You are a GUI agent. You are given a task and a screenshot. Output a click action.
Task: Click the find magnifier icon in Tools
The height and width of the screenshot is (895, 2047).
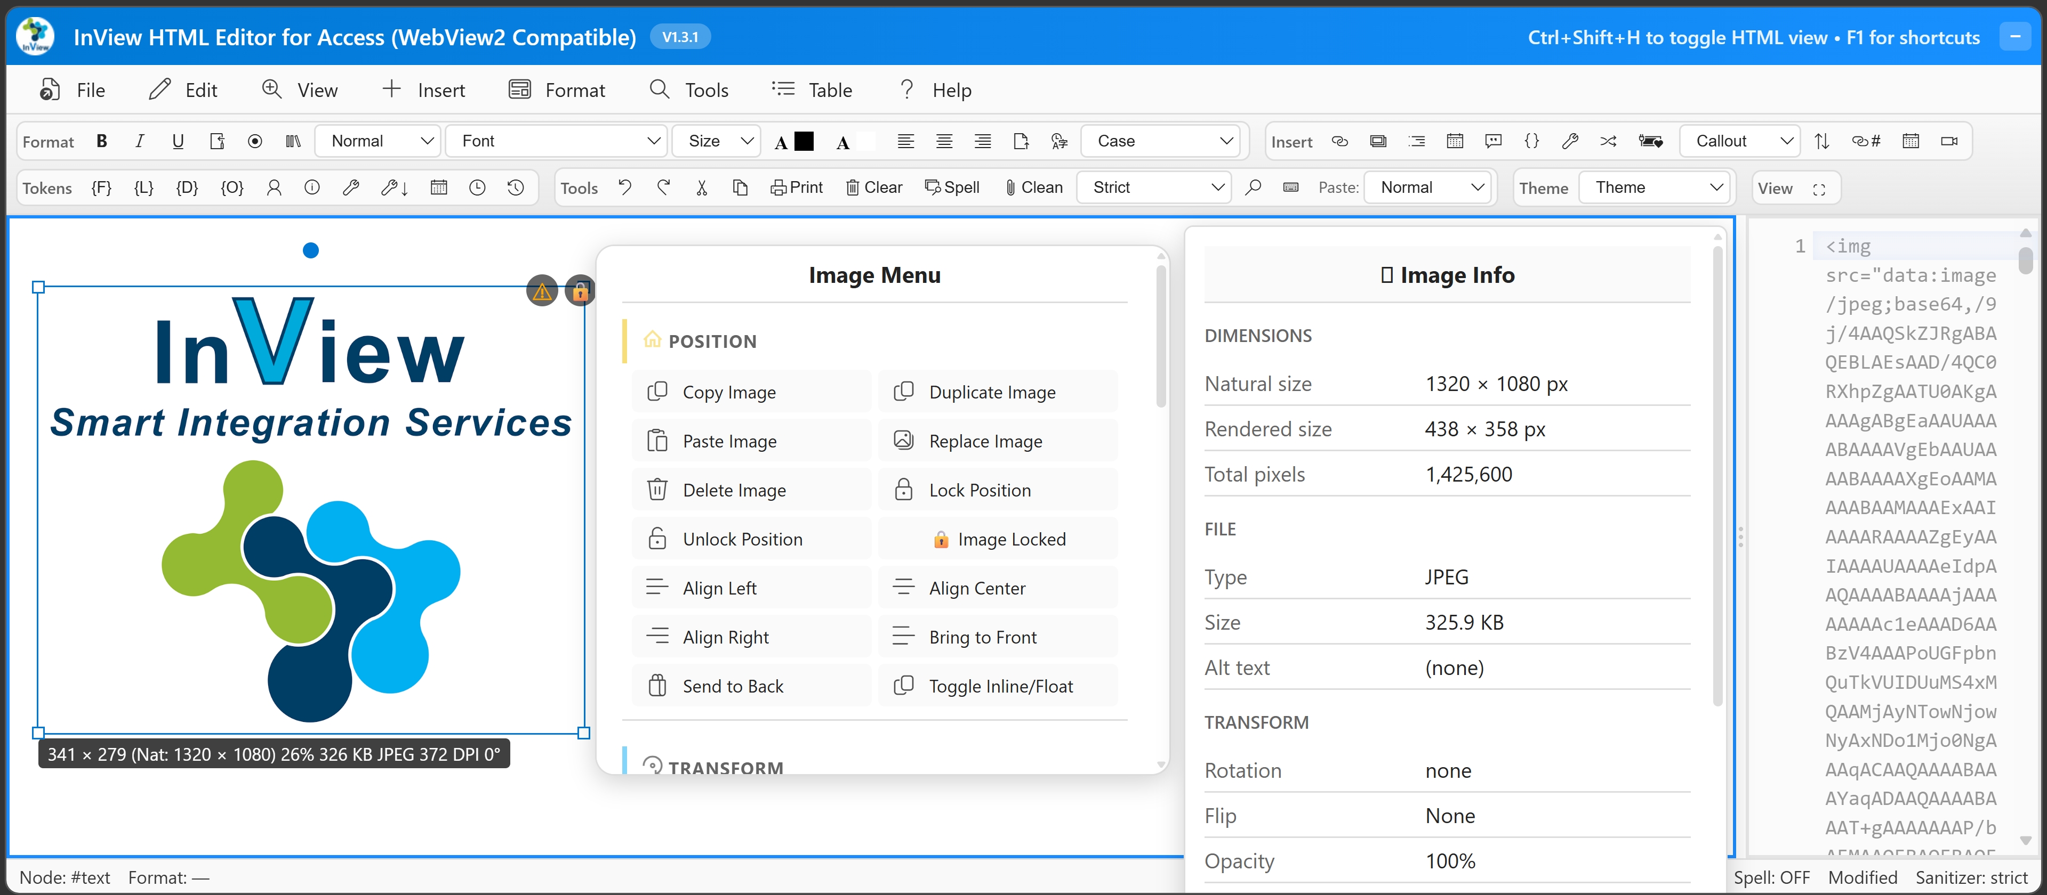click(x=1253, y=188)
